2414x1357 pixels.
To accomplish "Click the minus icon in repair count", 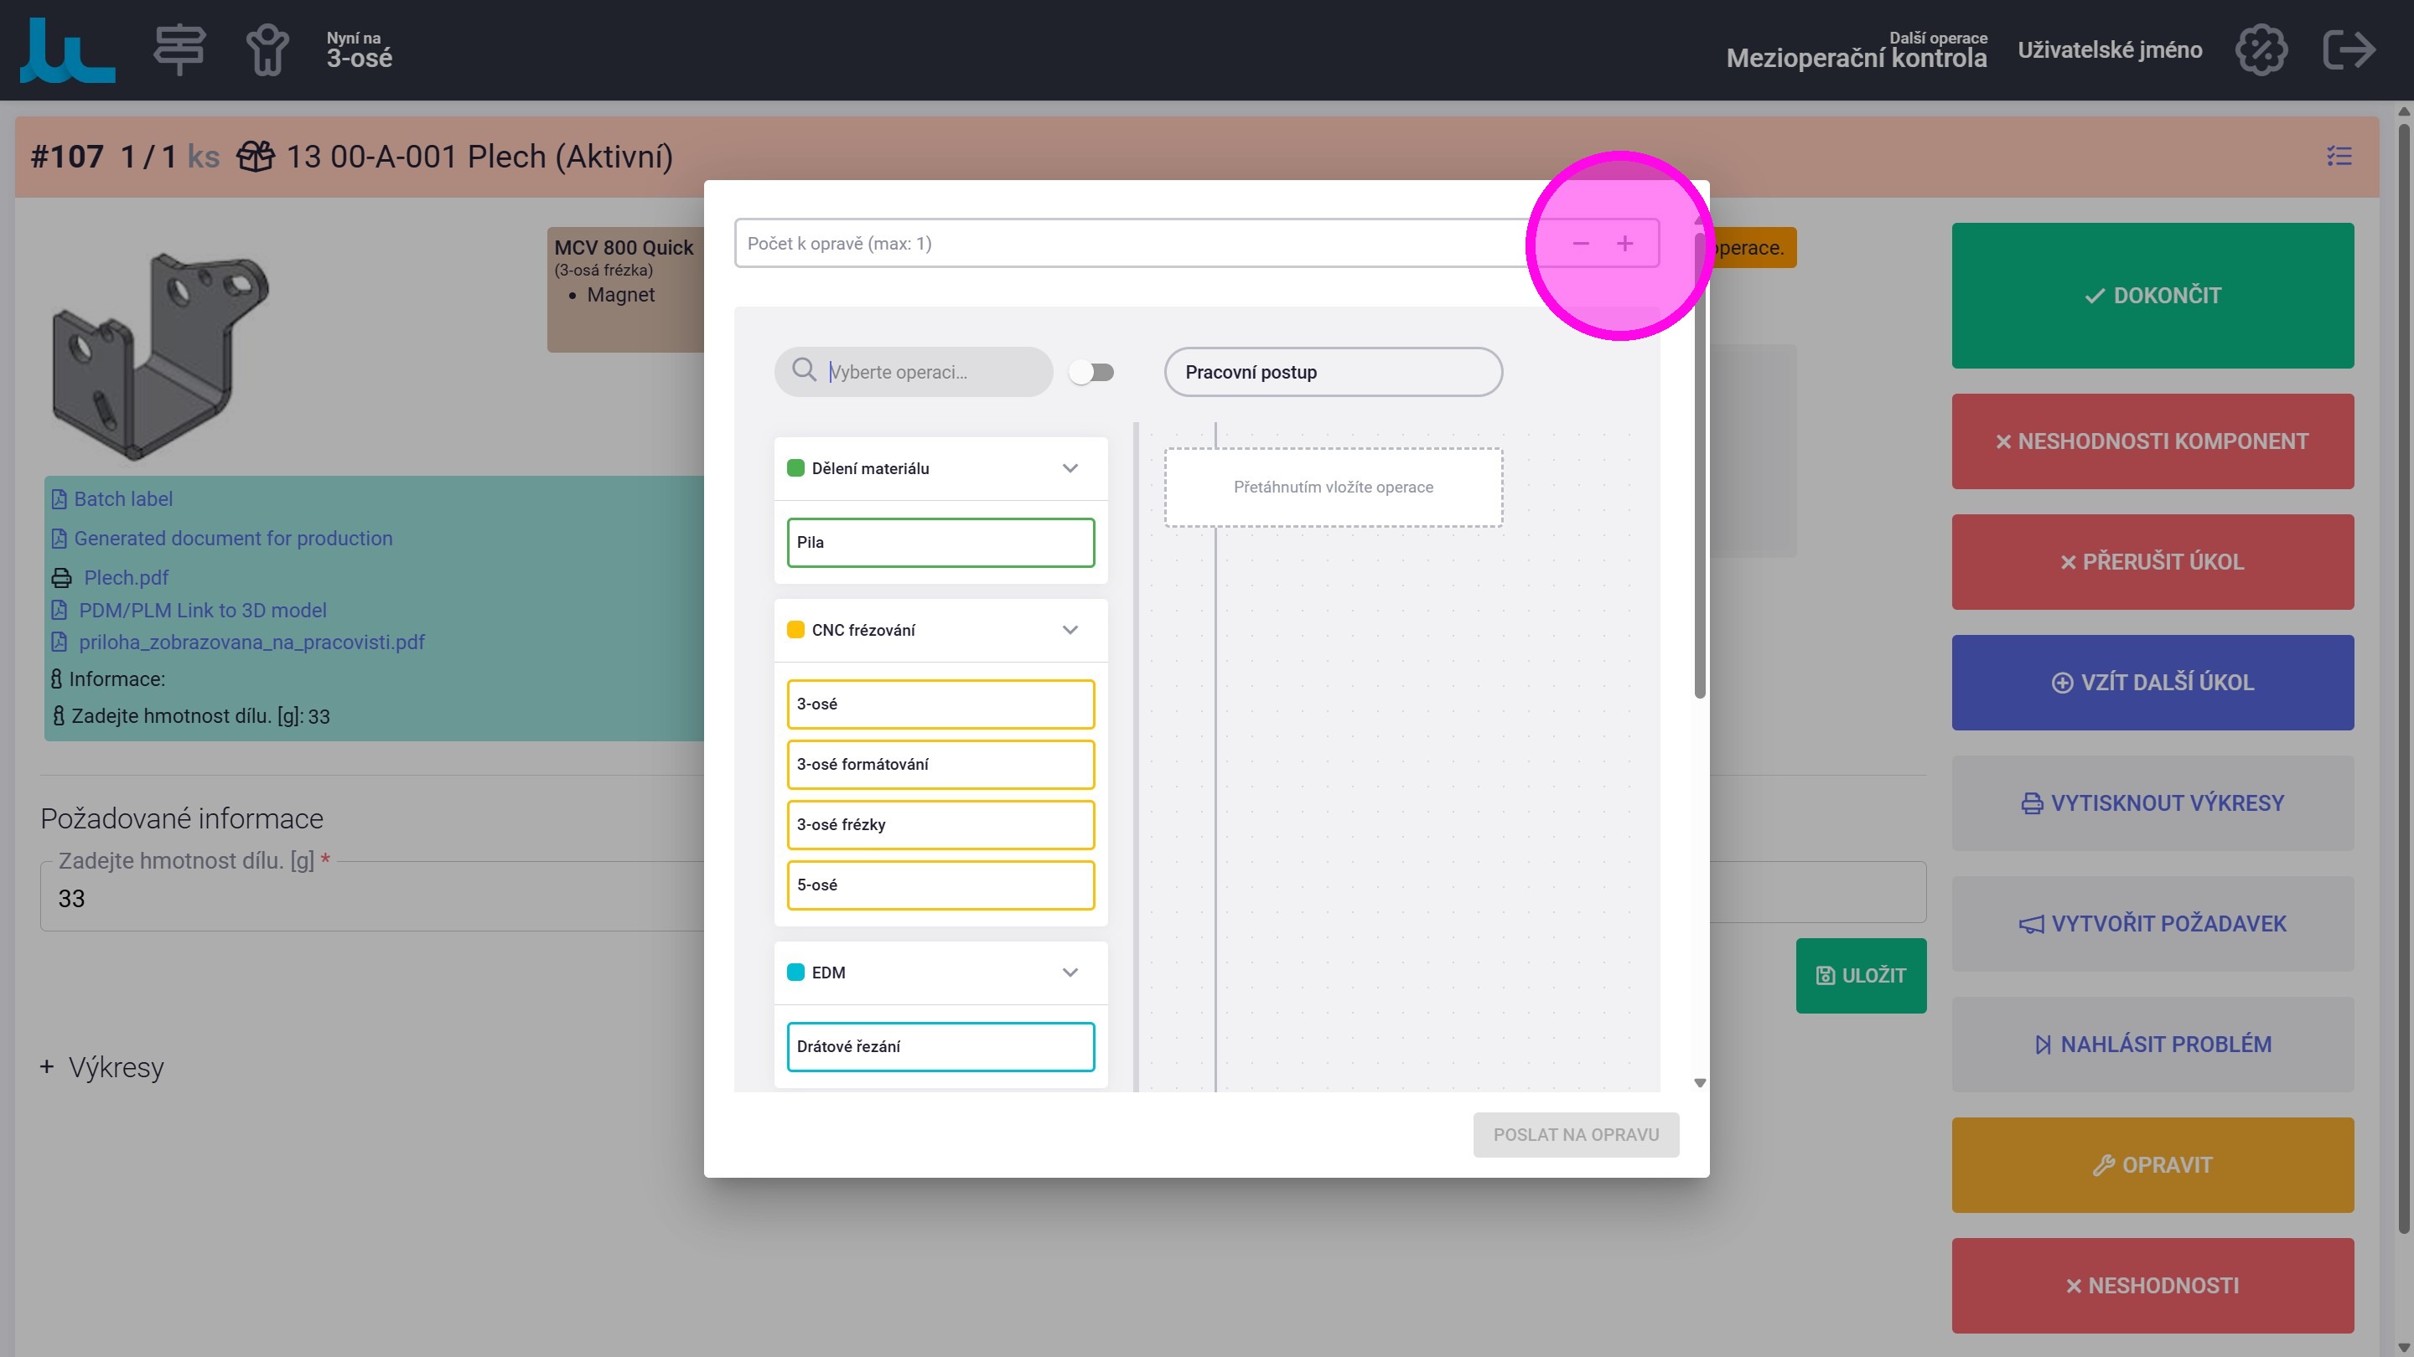I will (x=1581, y=244).
